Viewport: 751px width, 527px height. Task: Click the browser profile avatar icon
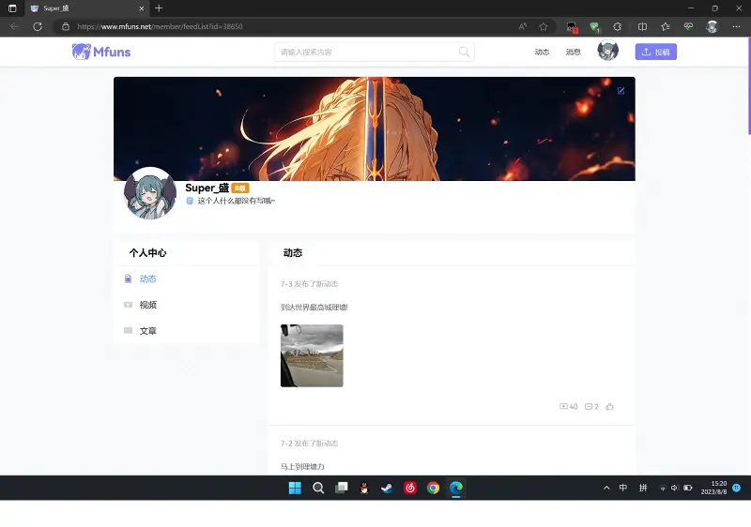pyautogui.click(x=713, y=27)
